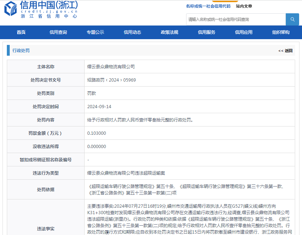Image resolution: width=302 pixels, height=235 pixels.
Task: Switch to the 站内文章 search tab
Action: click(244, 6)
